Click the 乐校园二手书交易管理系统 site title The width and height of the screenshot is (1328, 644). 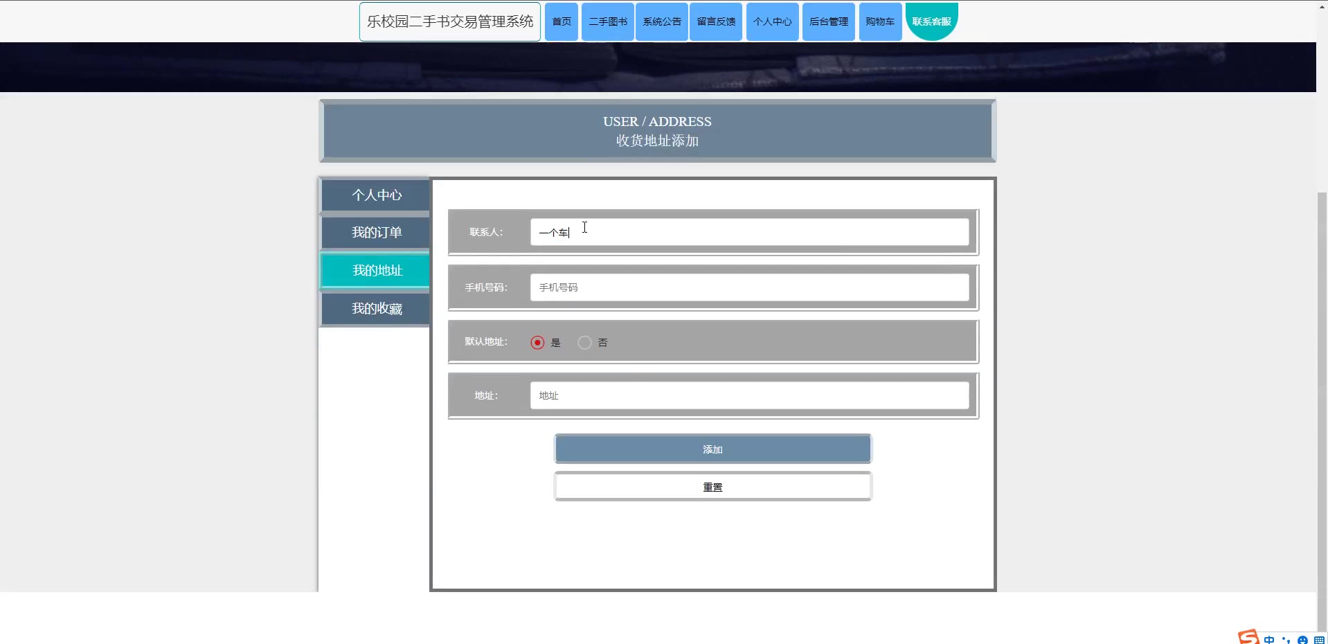(x=450, y=21)
